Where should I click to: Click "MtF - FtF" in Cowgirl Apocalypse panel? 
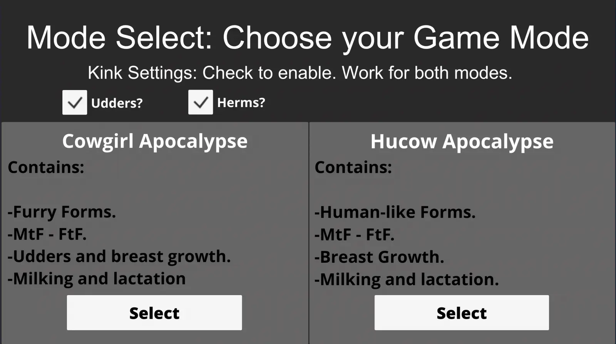tap(47, 234)
